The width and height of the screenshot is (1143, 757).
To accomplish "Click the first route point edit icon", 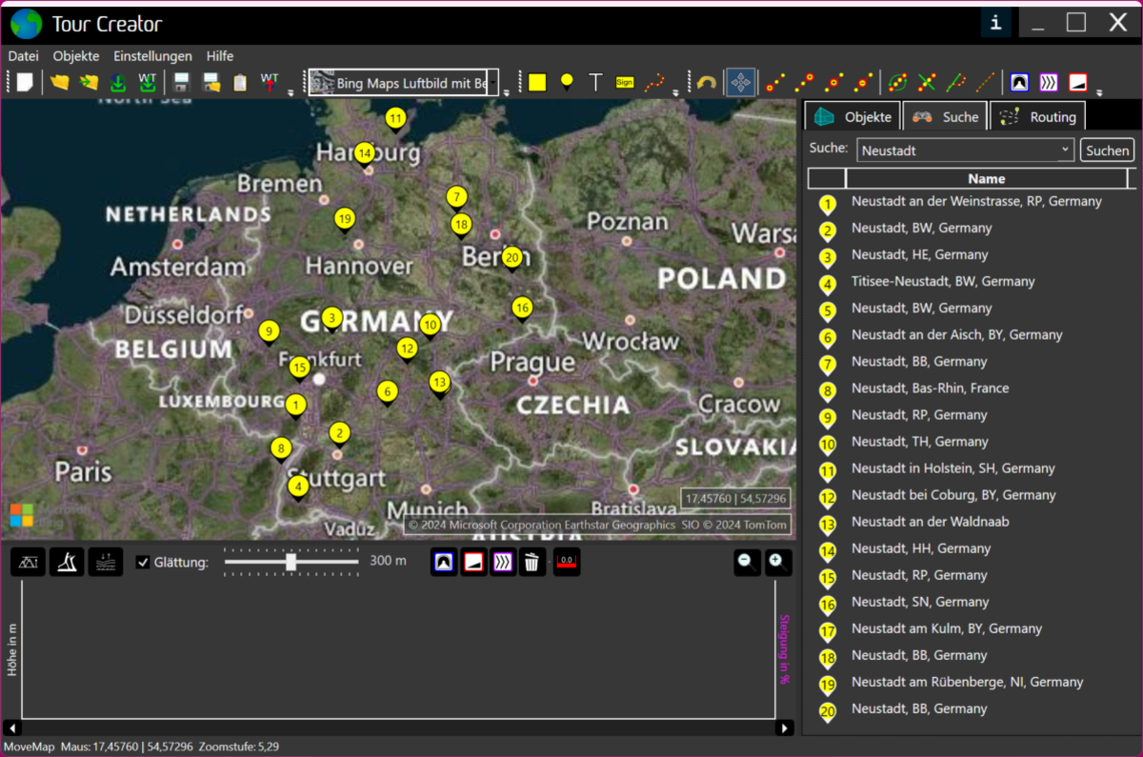I will [x=776, y=83].
